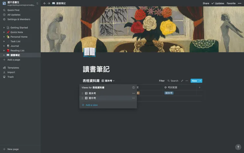Add a new column with plus icon
Screen dimensions: 244x153
[x=199, y=88]
